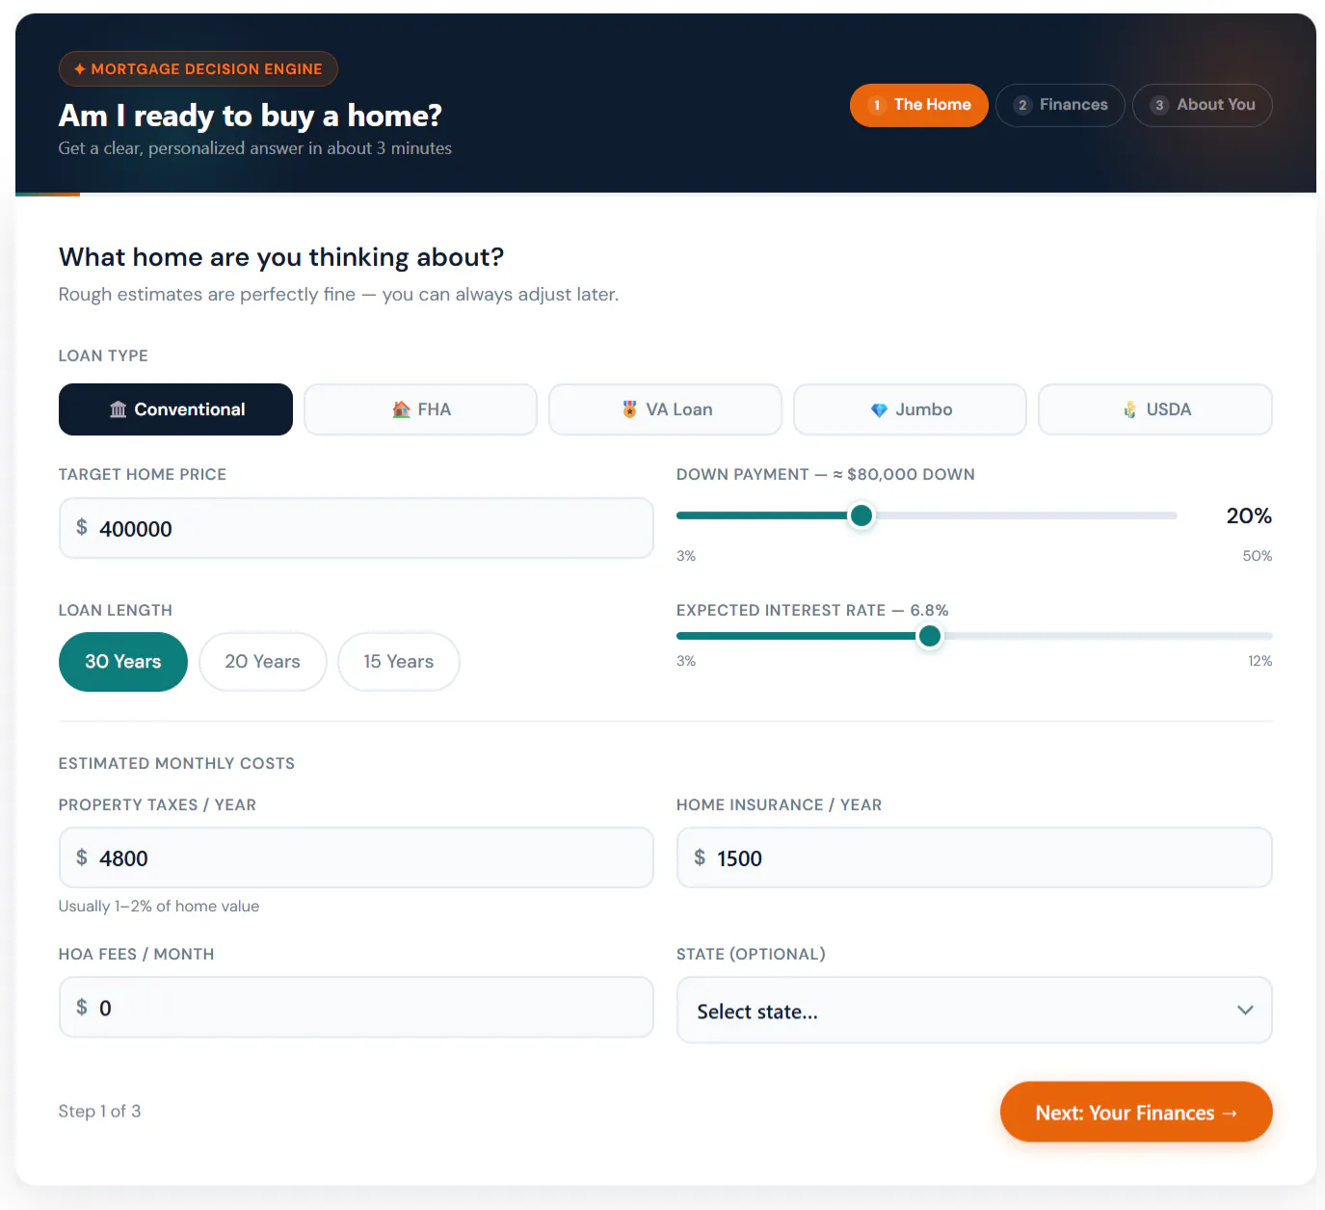Choose the FHA loan type
This screenshot has height=1210, width=1325.
[420, 409]
